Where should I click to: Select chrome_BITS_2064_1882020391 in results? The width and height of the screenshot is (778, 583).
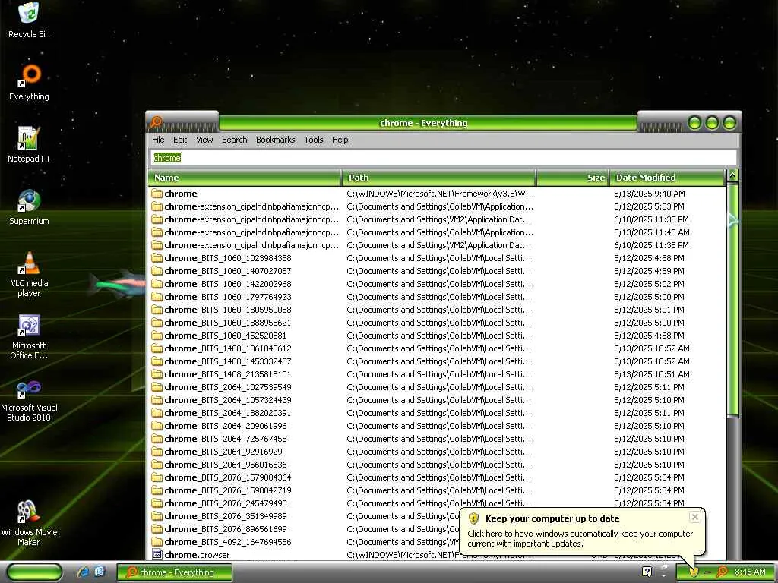[x=437, y=412]
